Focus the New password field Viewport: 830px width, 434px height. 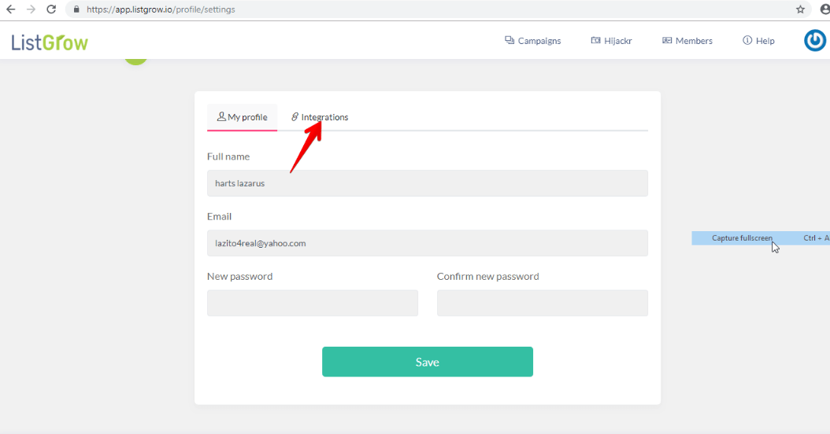coord(313,303)
